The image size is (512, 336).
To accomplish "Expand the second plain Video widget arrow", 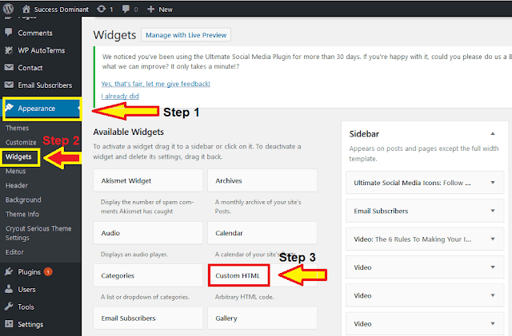I will [x=493, y=295].
